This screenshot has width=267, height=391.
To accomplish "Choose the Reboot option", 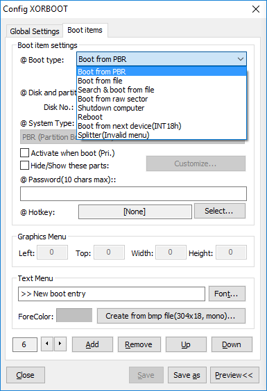I will 162,117.
